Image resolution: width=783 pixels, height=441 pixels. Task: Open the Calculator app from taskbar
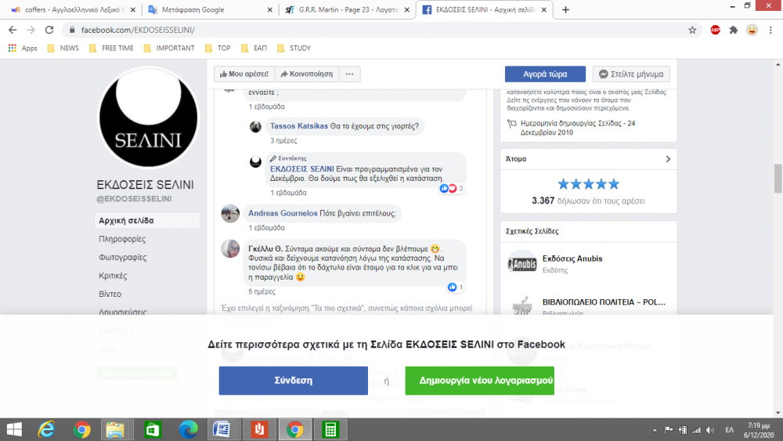pos(330,429)
